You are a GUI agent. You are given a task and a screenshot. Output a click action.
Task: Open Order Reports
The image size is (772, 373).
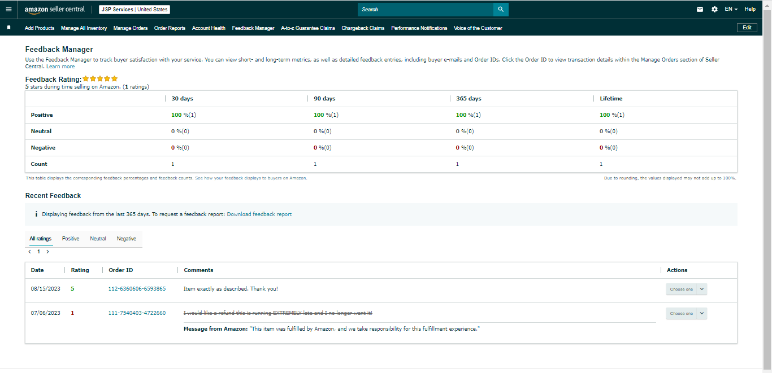coord(170,28)
